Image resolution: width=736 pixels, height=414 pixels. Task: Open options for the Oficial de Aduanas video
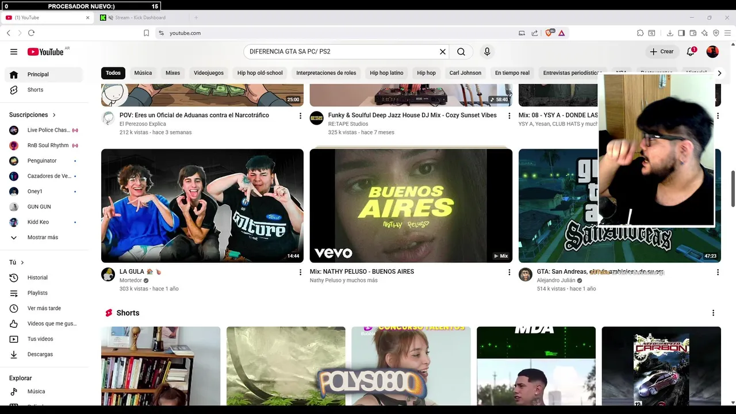coord(300,116)
